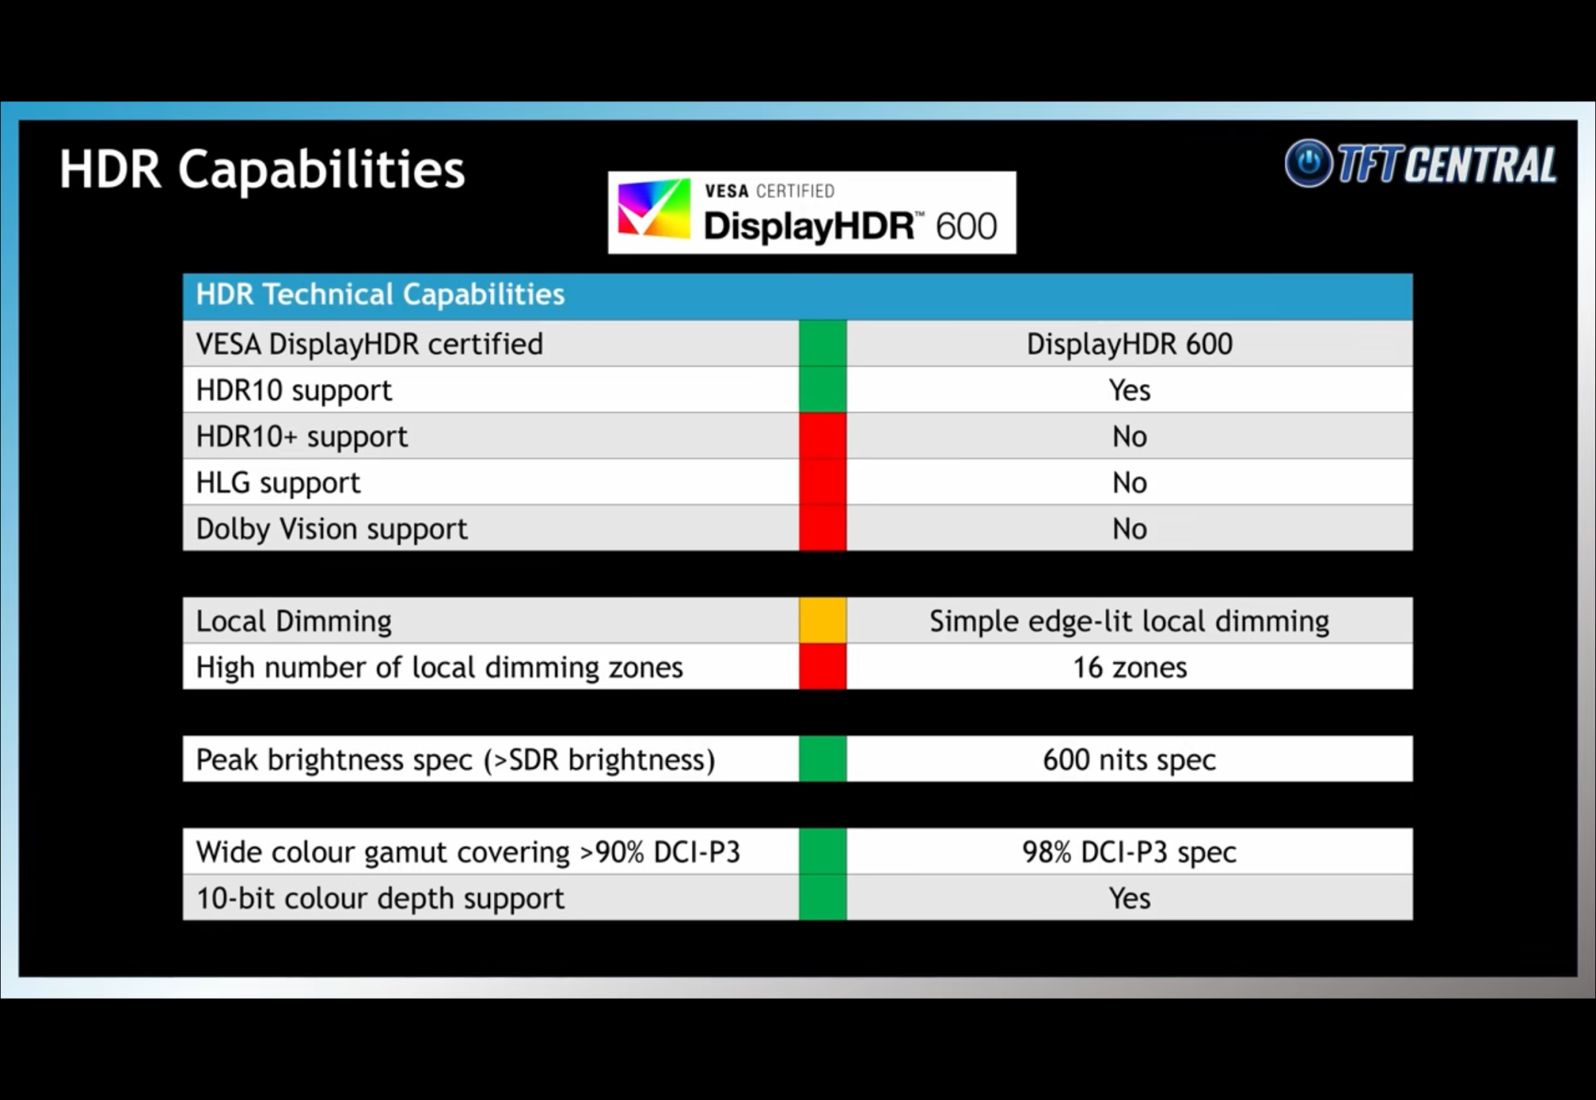Click the '16 zones' value cell
This screenshot has height=1100, width=1596.
(x=1128, y=668)
